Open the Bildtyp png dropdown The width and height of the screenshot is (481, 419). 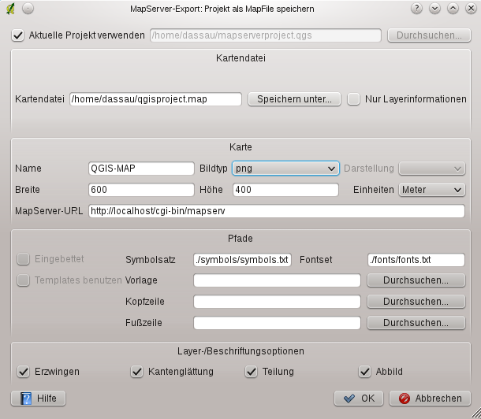[285, 169]
